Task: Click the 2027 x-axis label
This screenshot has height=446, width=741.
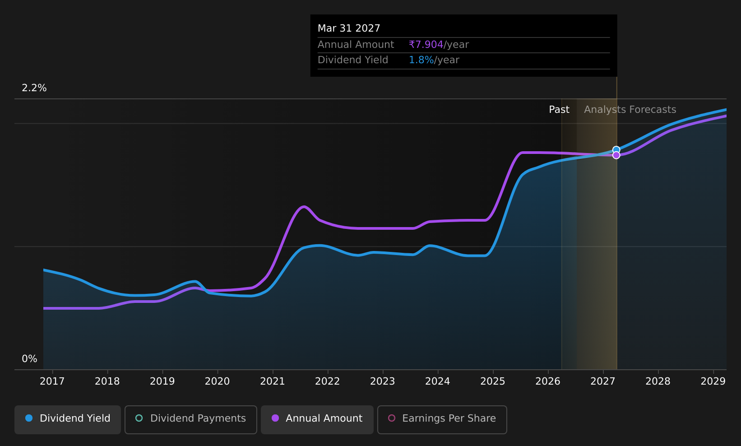Action: (x=603, y=381)
